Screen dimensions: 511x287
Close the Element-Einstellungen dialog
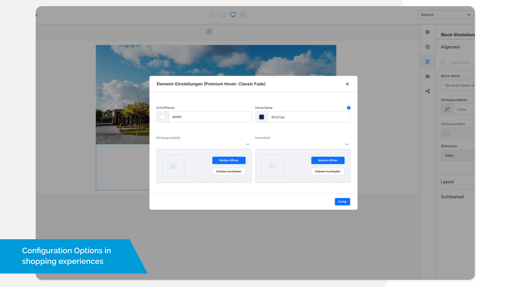347,84
